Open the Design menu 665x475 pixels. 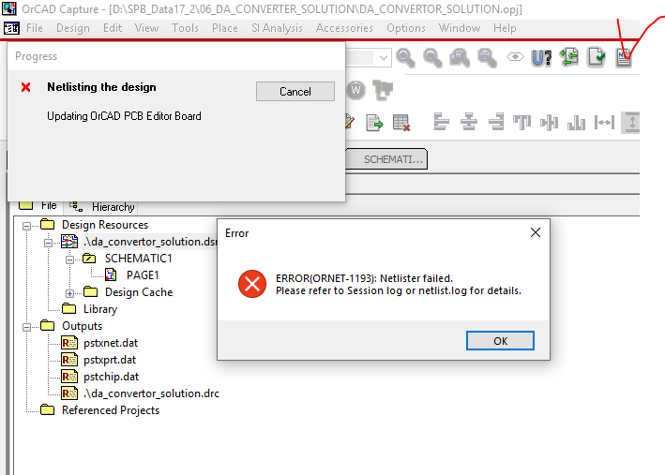click(x=73, y=28)
